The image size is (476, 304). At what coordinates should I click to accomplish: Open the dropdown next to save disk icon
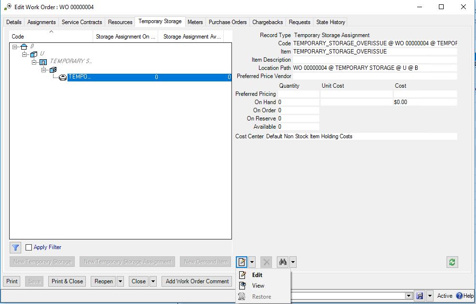coord(430,295)
